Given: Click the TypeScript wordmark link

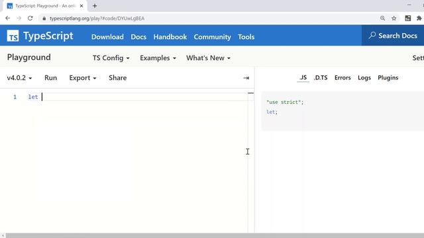Looking at the screenshot, I should click(48, 36).
